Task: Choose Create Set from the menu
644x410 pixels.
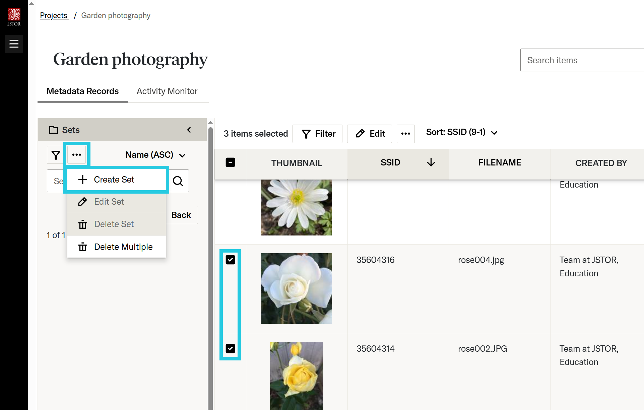Action: (117, 180)
